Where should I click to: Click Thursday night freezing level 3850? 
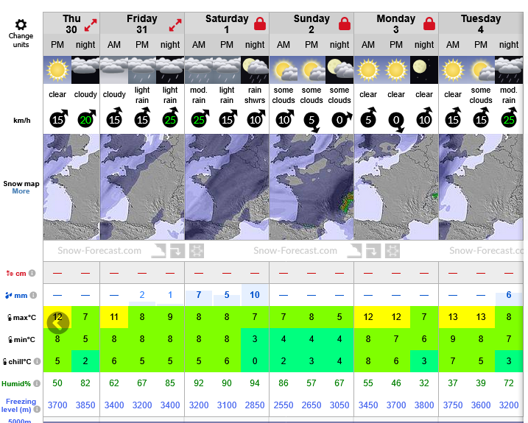[x=85, y=405]
